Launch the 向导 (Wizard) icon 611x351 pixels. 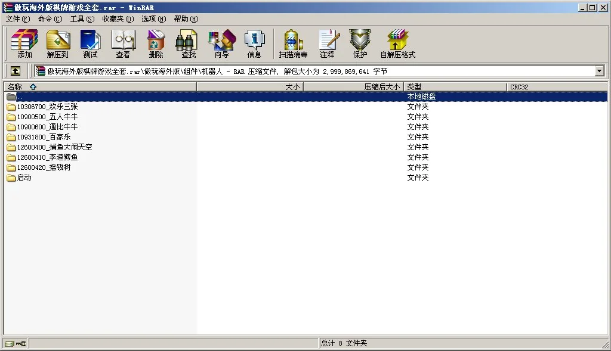click(221, 44)
